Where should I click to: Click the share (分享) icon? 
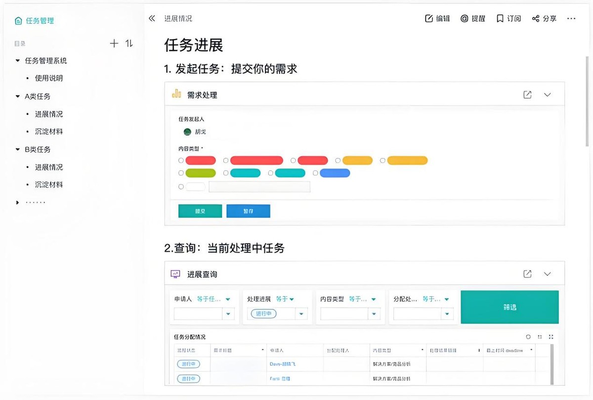pyautogui.click(x=536, y=18)
